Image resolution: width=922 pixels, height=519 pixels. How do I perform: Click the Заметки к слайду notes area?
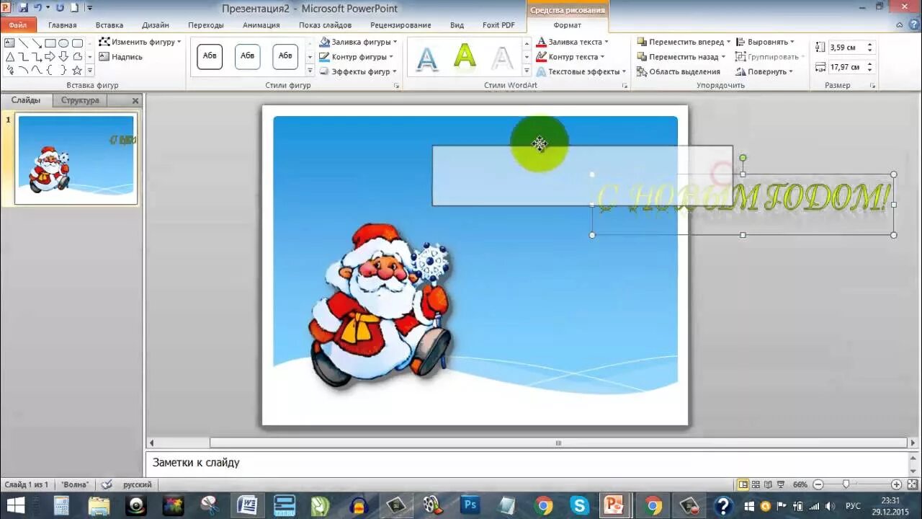(526, 463)
